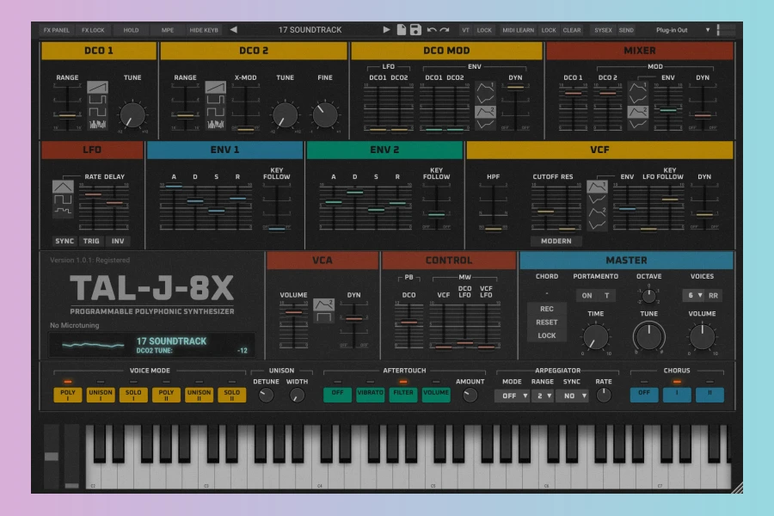Select the DCO 1 sawtooth waveform icon
Viewport: 774px width, 516px height.
coord(97,88)
